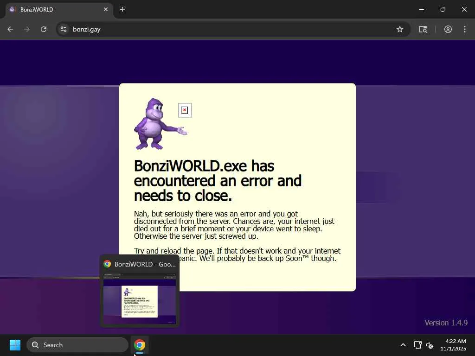Go back using the browser back arrow
Viewport: 475px width, 356px height.
10,29
